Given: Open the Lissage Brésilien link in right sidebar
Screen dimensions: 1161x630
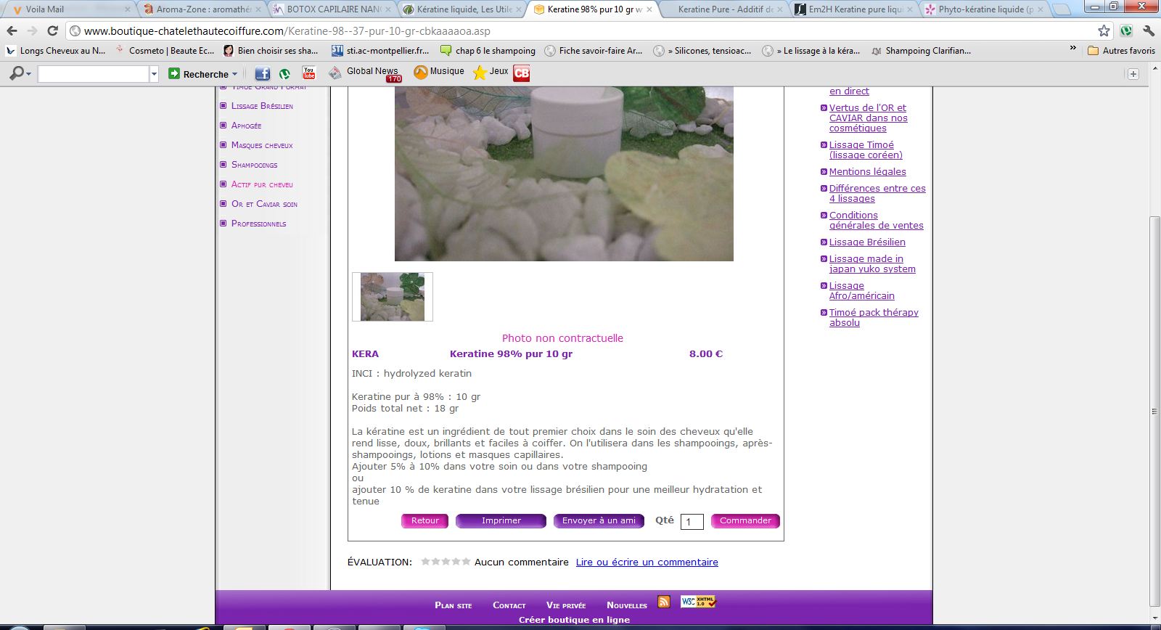Looking at the screenshot, I should [x=867, y=242].
